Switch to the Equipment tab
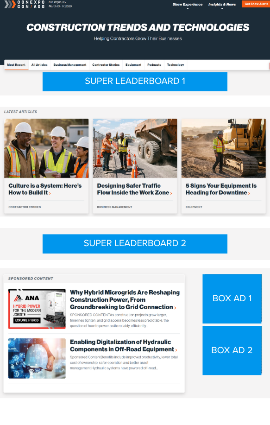Screen dimensions: 270x425 pos(133,65)
